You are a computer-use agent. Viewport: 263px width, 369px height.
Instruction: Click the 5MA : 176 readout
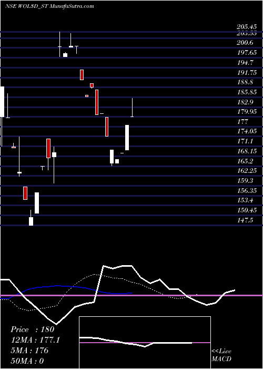click(29, 351)
